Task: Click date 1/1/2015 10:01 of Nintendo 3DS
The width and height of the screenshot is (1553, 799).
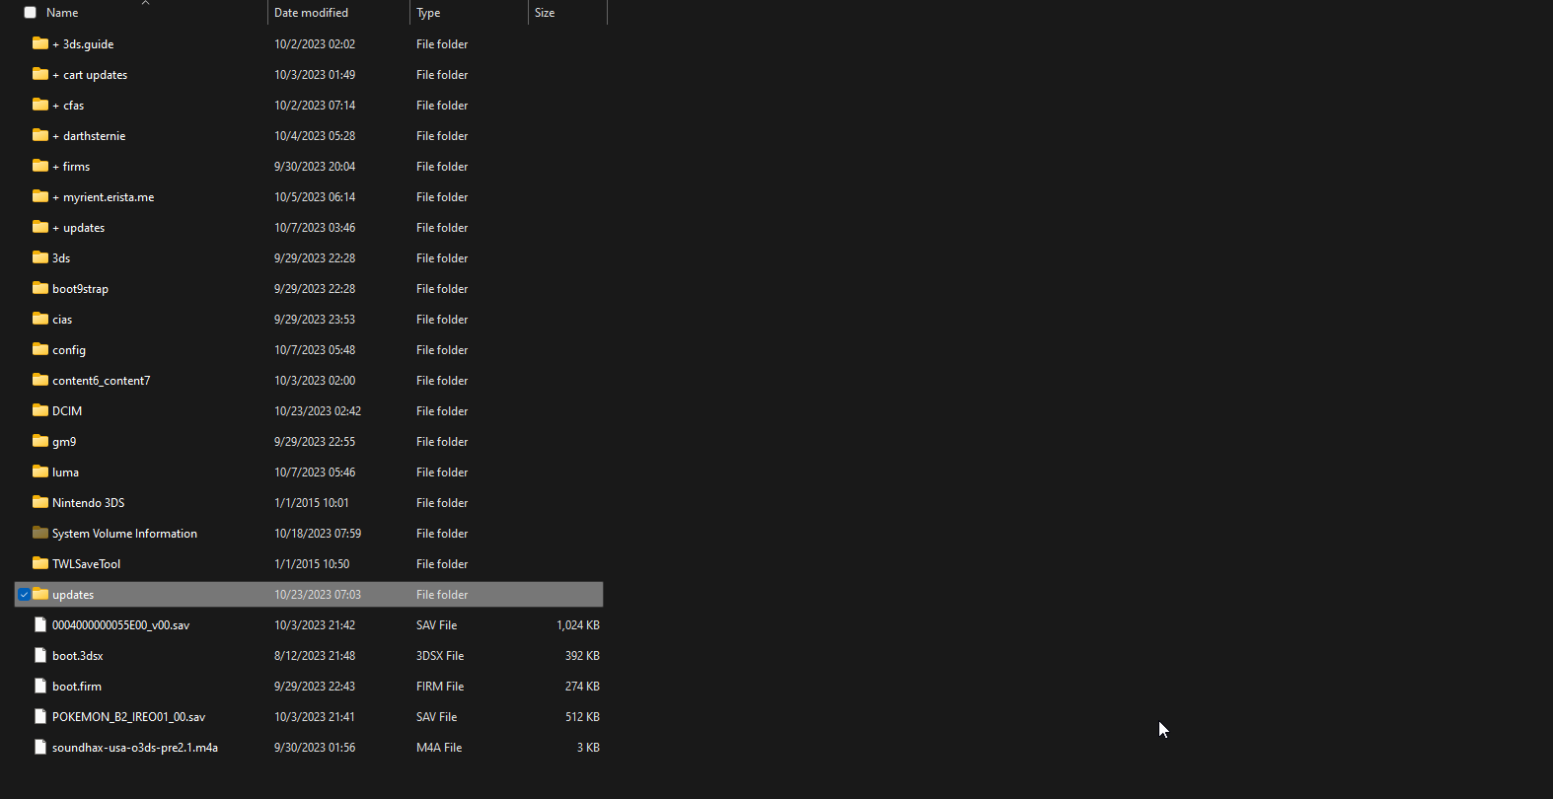Action: pos(312,503)
